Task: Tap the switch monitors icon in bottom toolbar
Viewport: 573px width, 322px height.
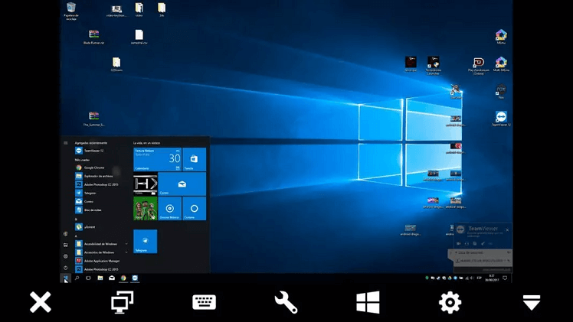Action: coord(122,302)
